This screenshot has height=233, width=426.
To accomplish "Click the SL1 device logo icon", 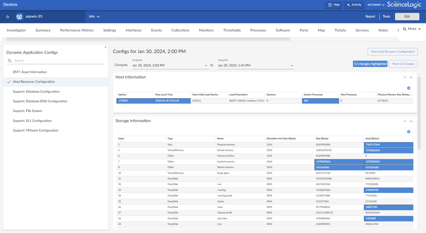I will coord(19,17).
